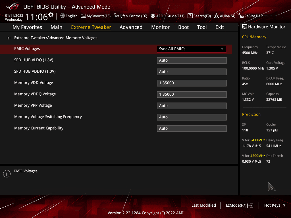Image resolution: width=291 pixels, height=218 pixels.
Task: Click MyFavorite(F3) label
Action: click(99, 16)
